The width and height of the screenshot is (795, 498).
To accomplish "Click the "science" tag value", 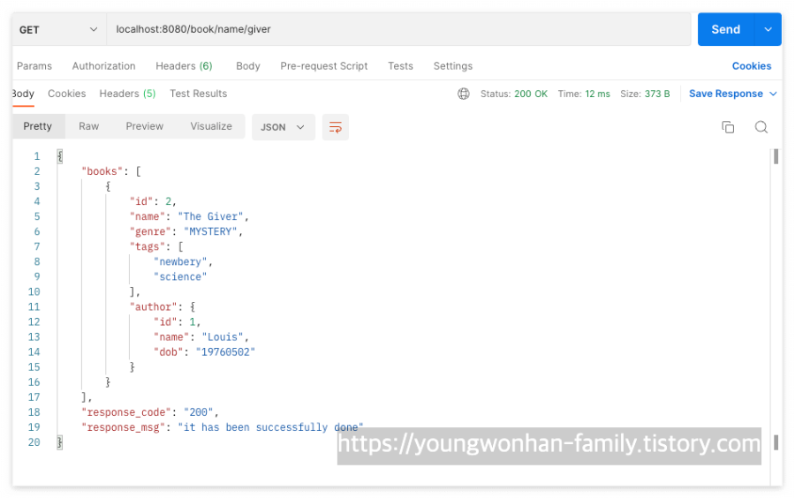I will click(x=180, y=276).
